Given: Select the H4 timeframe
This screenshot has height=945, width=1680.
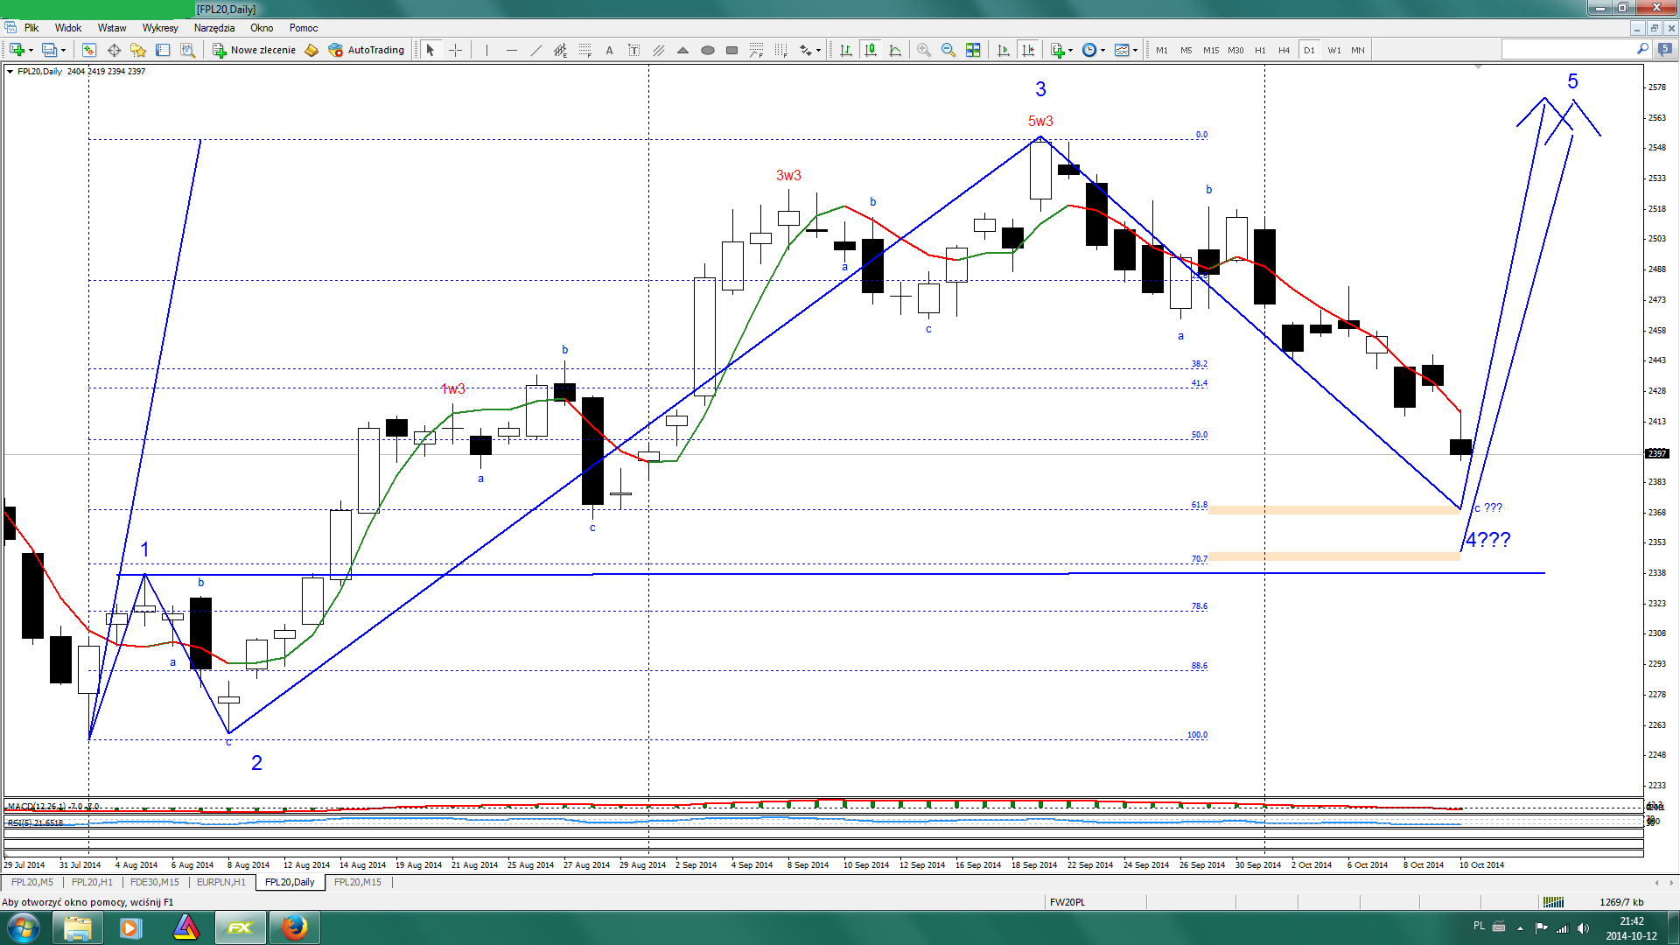Looking at the screenshot, I should point(1284,50).
